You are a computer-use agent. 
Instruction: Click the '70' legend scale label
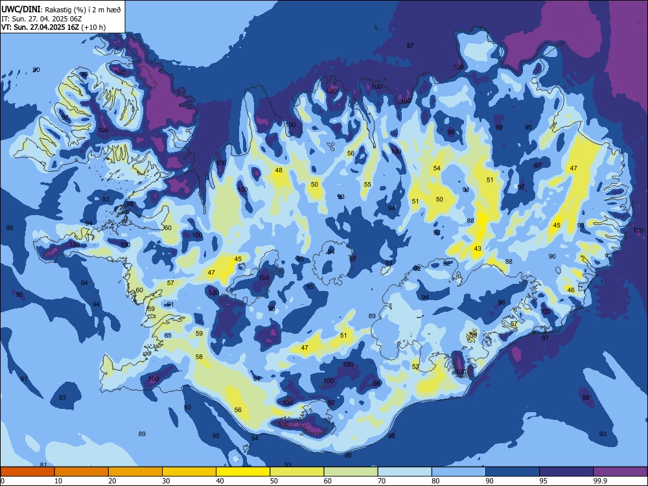pyautogui.click(x=382, y=481)
